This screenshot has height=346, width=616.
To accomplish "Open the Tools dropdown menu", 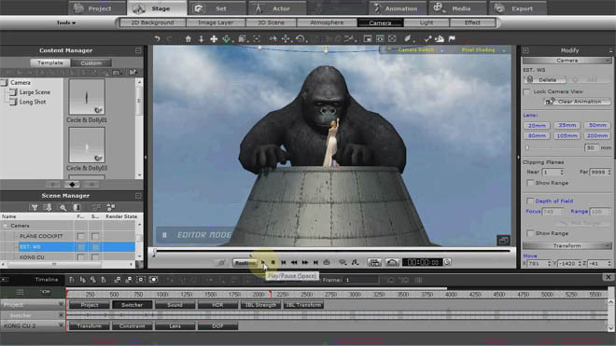I will tap(66, 22).
